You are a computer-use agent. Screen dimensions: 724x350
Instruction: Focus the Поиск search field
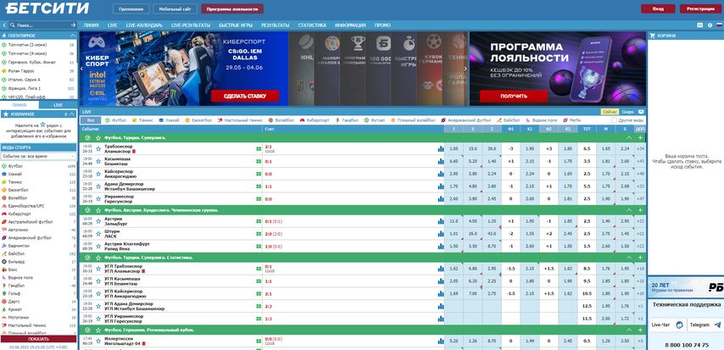[x=42, y=25]
